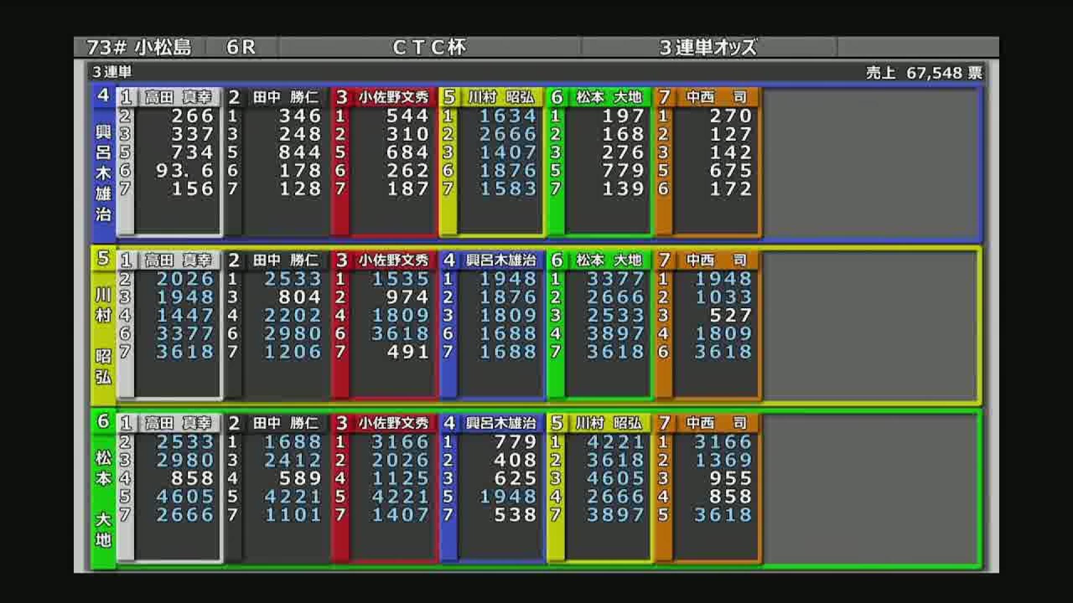
Task: Click '4 興呂木雄治' column header in 川村 昭弘 block
Action: (x=491, y=260)
